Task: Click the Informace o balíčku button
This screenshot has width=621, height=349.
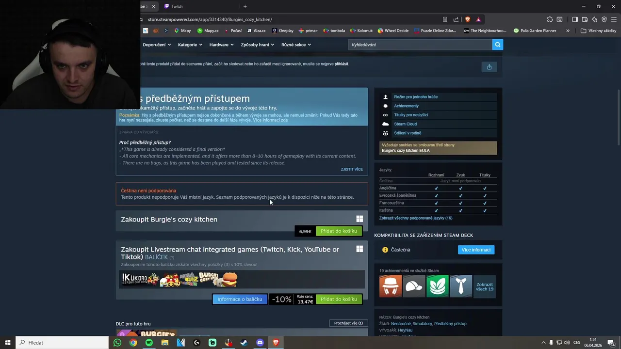Action: coord(240,299)
